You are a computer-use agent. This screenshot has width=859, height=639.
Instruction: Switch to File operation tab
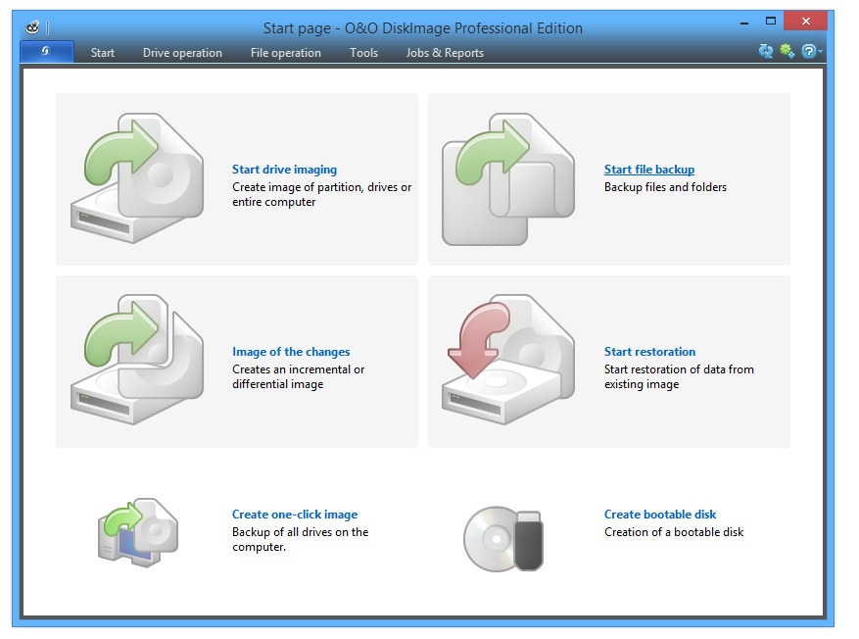point(285,53)
